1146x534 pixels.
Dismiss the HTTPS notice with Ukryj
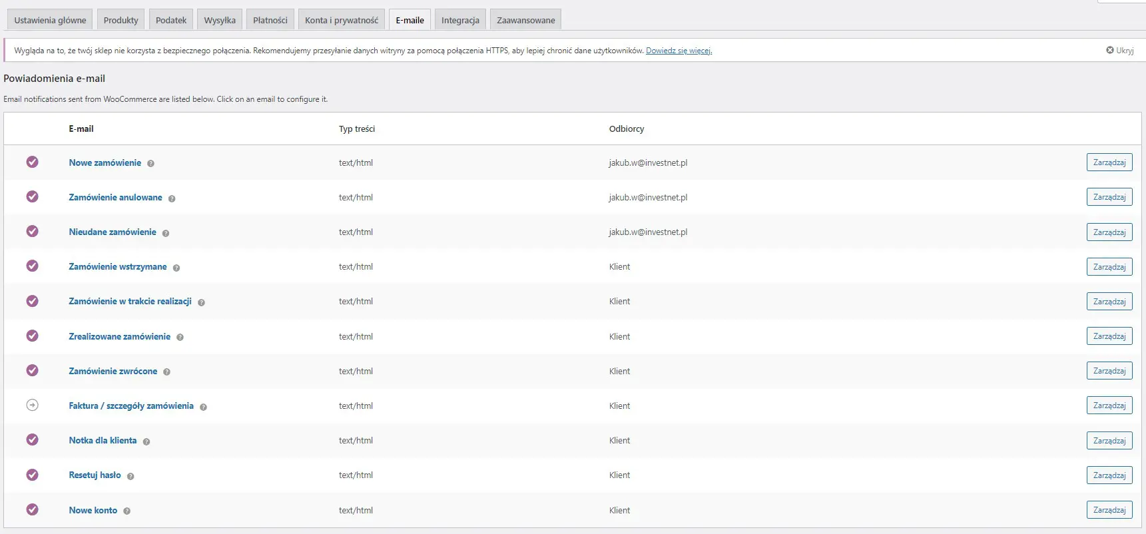(1119, 51)
